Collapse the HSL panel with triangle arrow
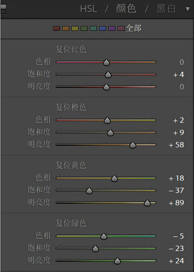194x272 pixels. click(188, 9)
